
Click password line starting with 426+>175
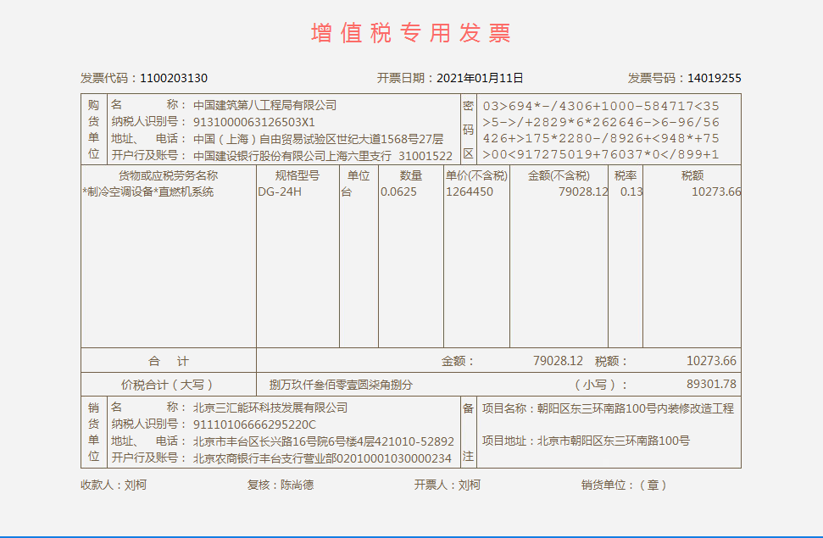[x=601, y=139]
